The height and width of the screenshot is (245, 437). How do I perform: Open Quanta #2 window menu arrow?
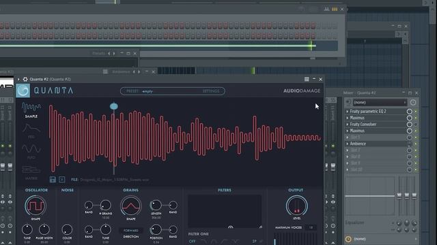pyautogui.click(x=18, y=79)
